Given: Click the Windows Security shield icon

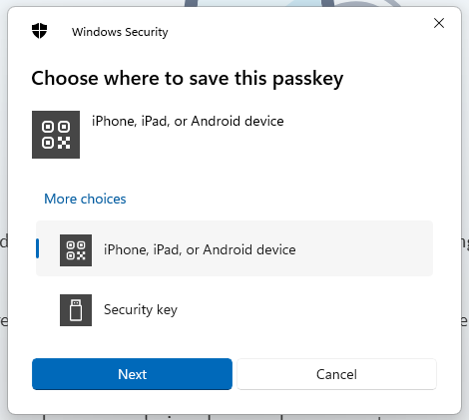Looking at the screenshot, I should (39, 31).
